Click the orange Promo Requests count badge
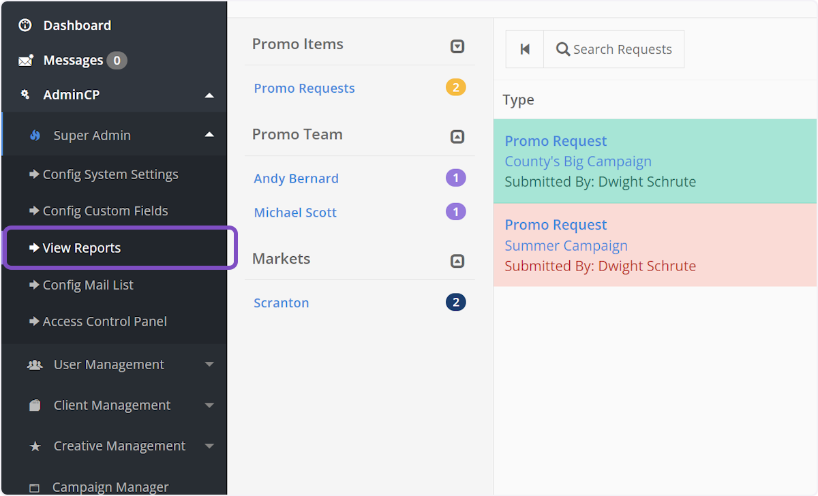Viewport: 818px width, 496px height. click(455, 87)
